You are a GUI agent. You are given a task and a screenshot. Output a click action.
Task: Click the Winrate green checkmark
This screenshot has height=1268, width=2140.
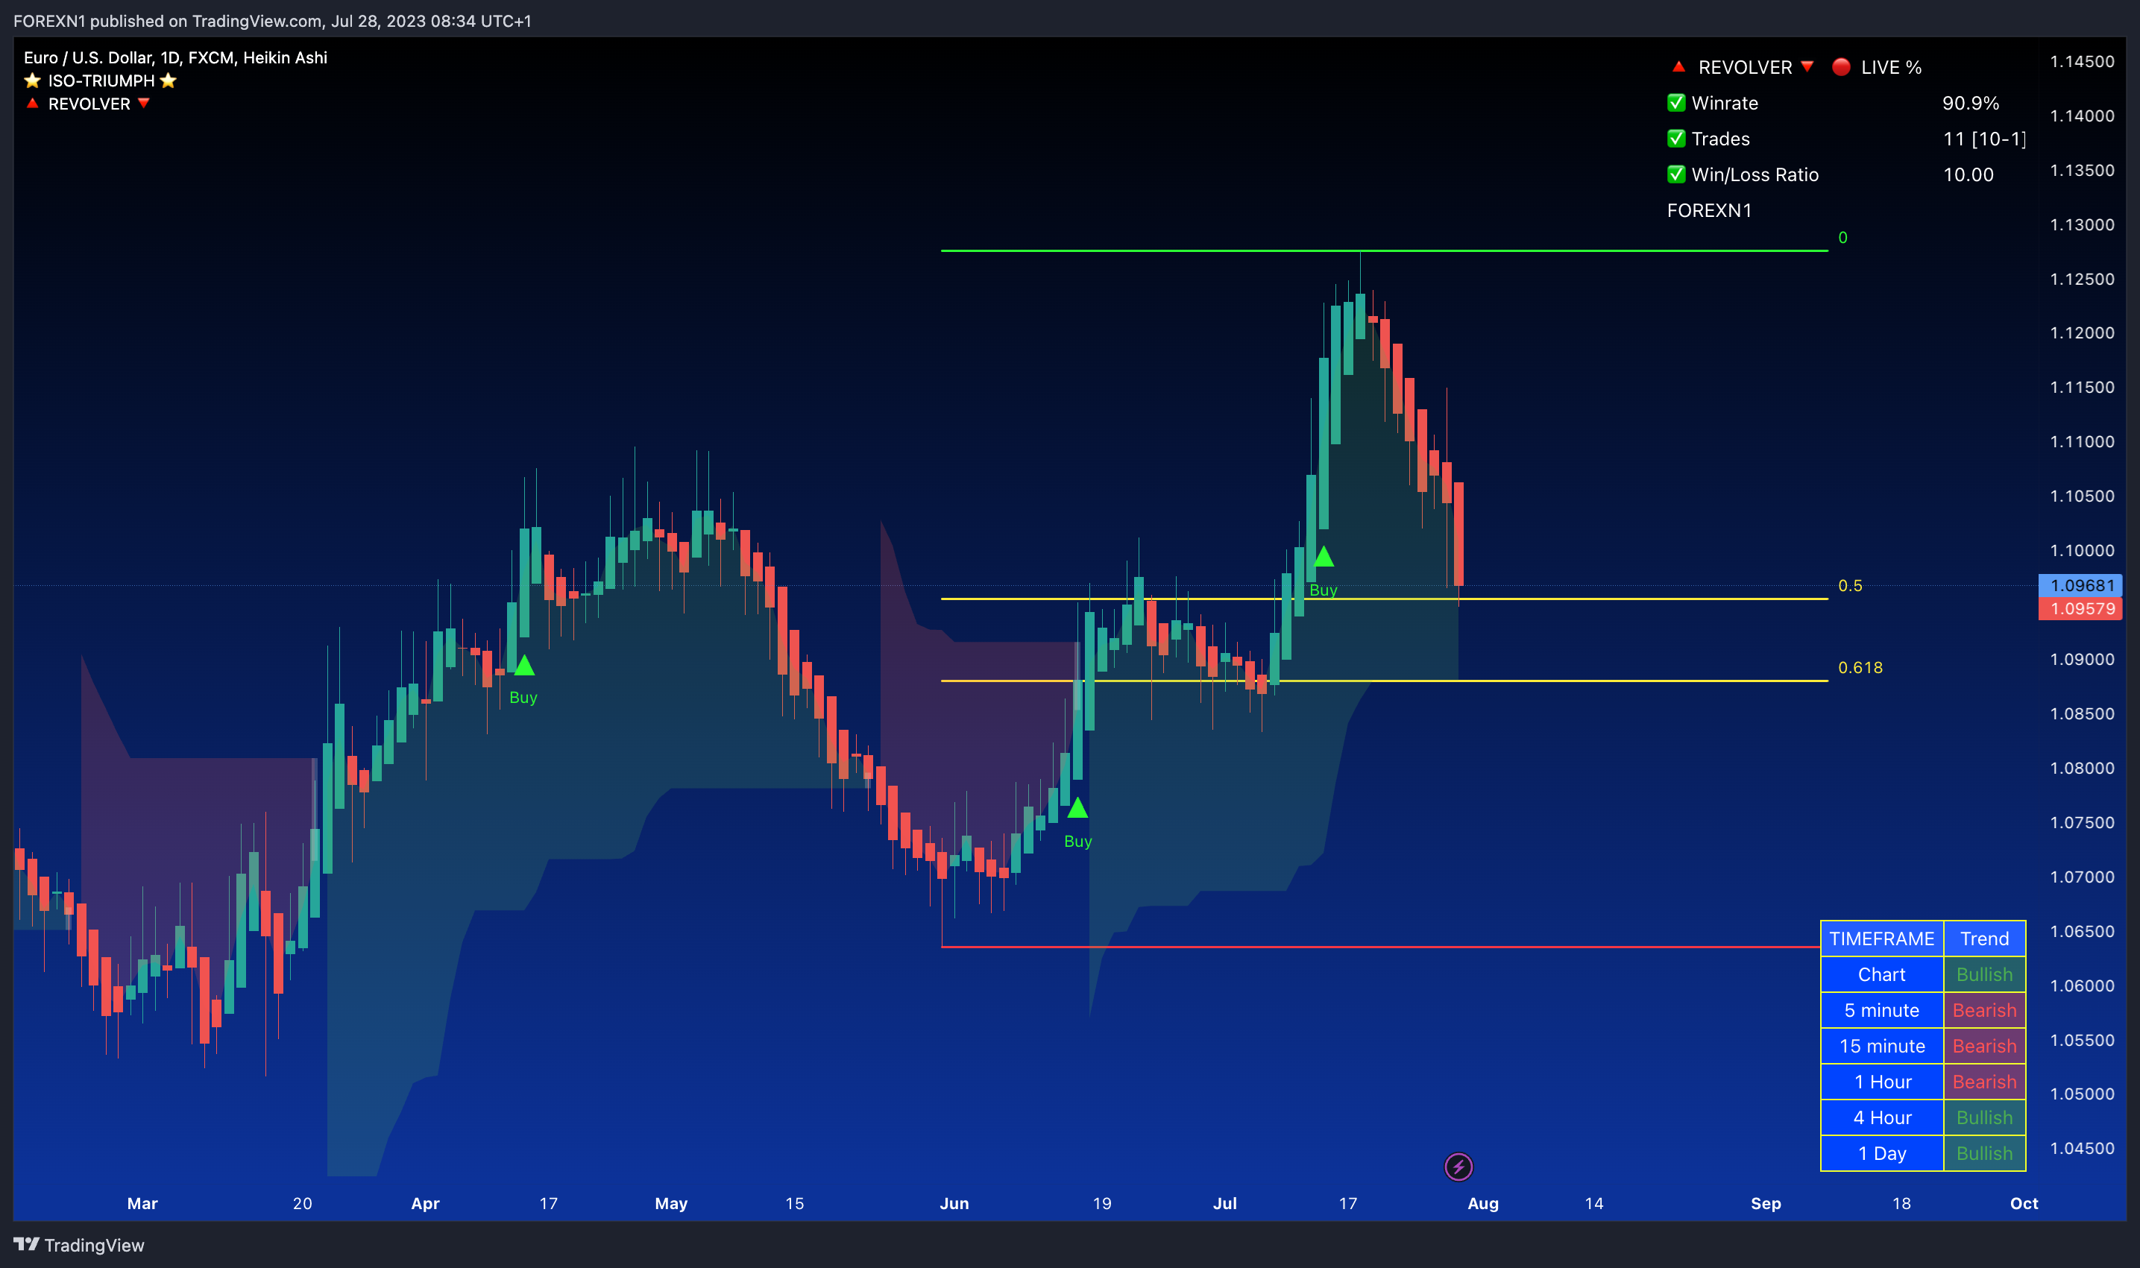tap(1676, 104)
